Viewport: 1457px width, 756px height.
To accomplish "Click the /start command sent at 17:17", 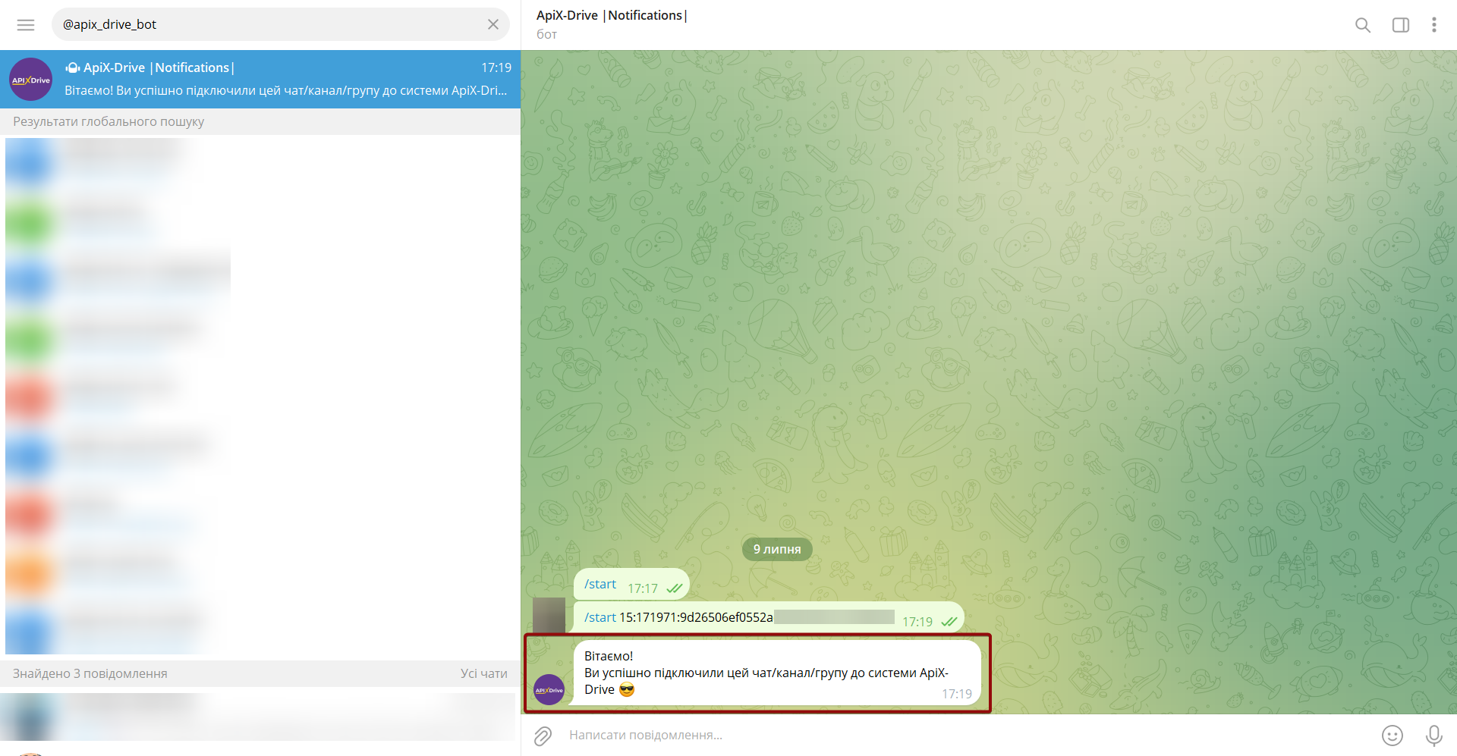I will [x=600, y=585].
